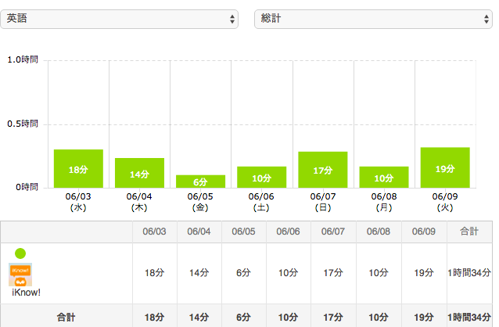Click the 19分 cell in iKnow! row
Screen dimensions: 499x327
click(x=424, y=273)
